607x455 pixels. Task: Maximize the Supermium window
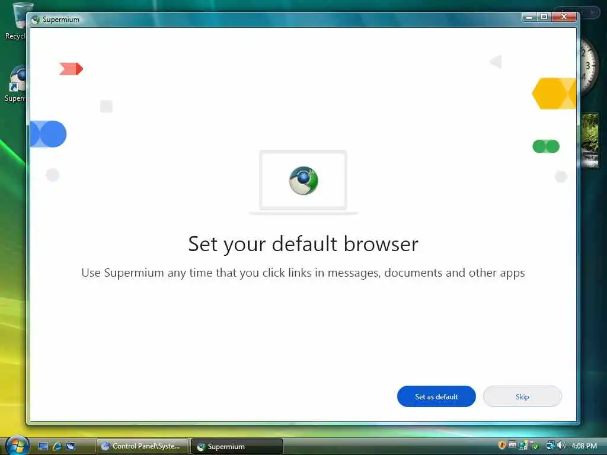(544, 17)
